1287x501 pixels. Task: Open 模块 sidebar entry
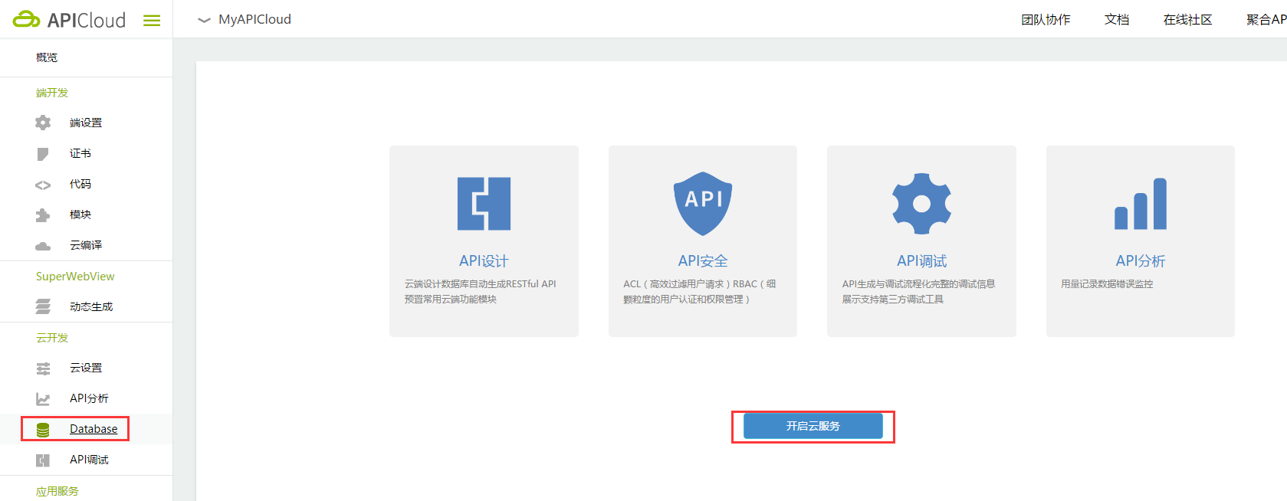80,214
